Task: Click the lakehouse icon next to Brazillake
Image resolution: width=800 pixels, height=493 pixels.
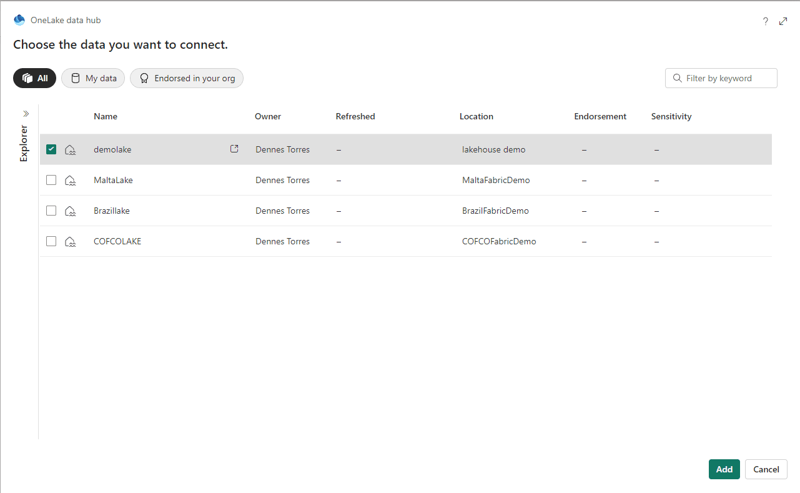Action: 71,211
